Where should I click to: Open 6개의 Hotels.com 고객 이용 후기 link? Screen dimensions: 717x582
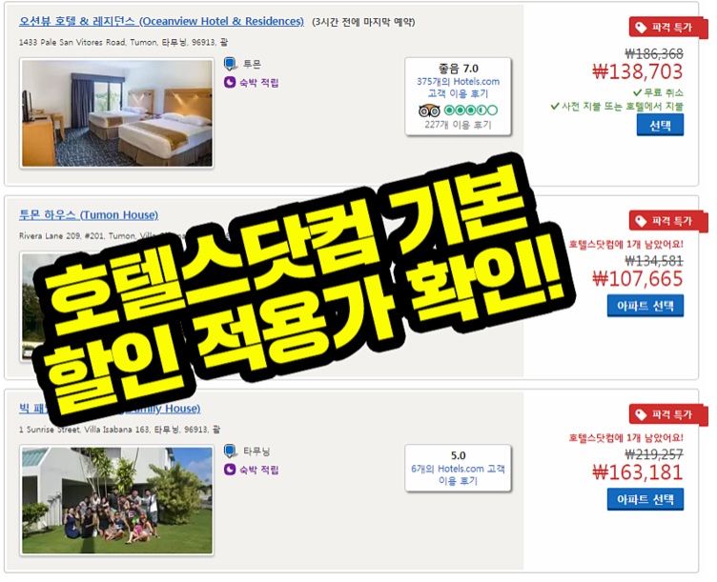[458, 474]
